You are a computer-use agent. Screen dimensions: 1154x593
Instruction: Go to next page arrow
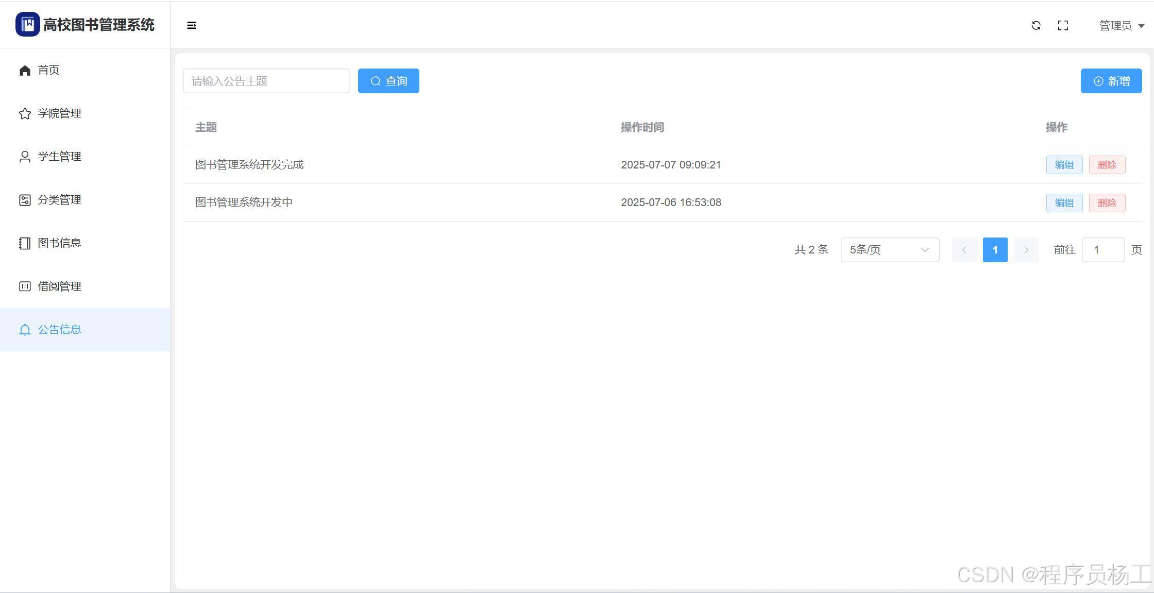[1026, 250]
